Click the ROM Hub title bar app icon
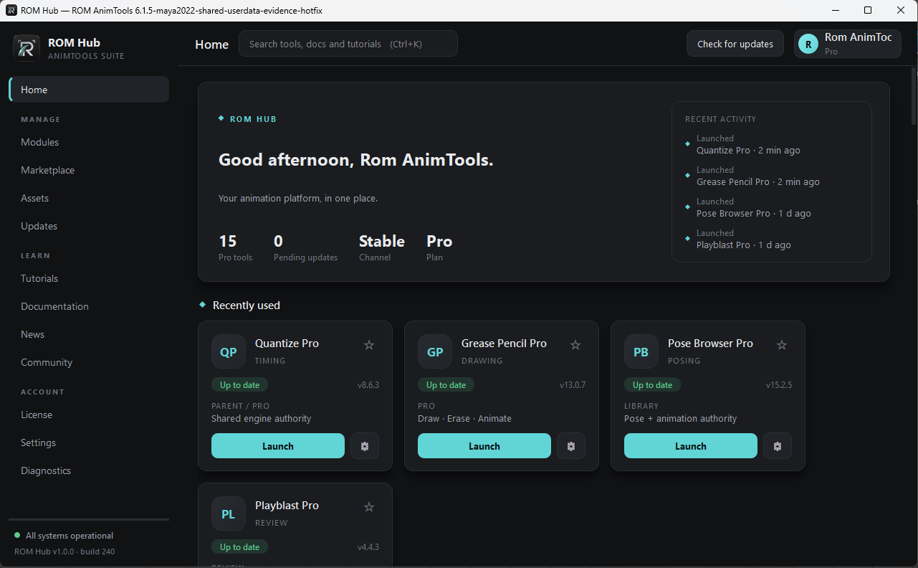Image resolution: width=918 pixels, height=568 pixels. point(11,10)
